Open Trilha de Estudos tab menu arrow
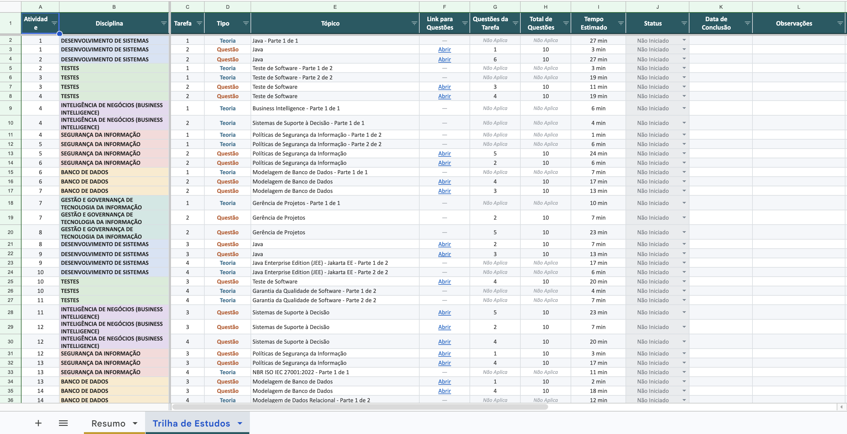Screen dimensions: 847x434 click(240, 423)
